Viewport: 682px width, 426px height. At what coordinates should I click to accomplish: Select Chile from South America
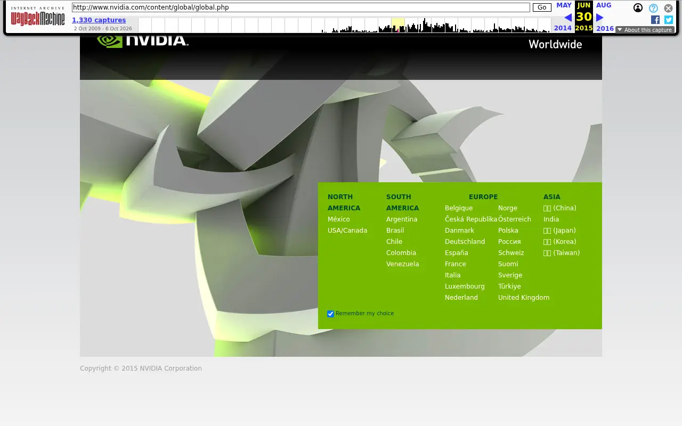(x=394, y=242)
